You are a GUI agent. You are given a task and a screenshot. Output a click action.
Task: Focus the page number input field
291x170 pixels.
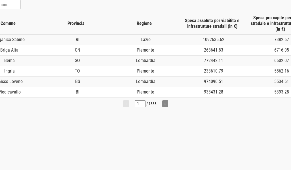pos(140,104)
